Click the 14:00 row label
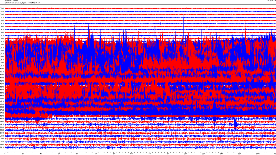 [x=2, y=93]
